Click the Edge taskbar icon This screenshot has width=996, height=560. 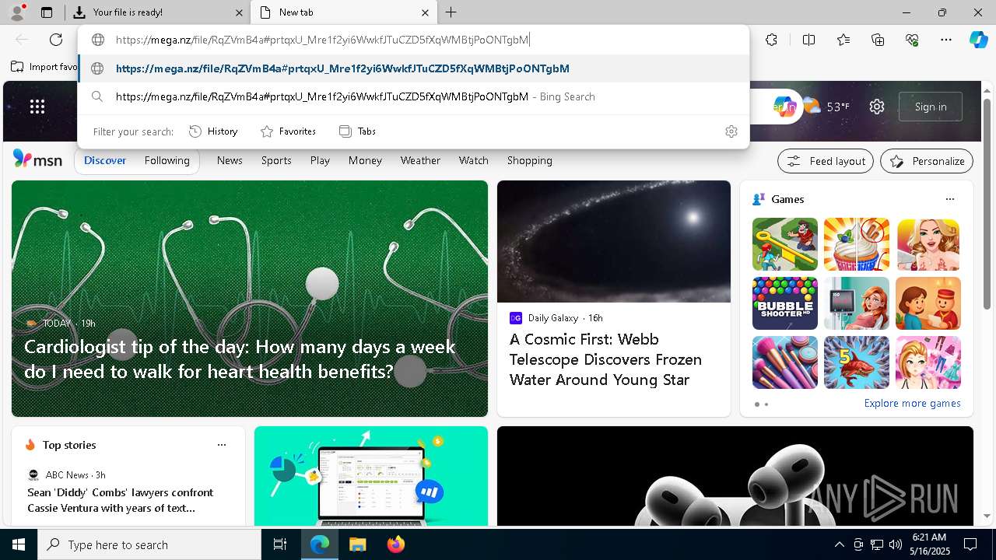320,544
